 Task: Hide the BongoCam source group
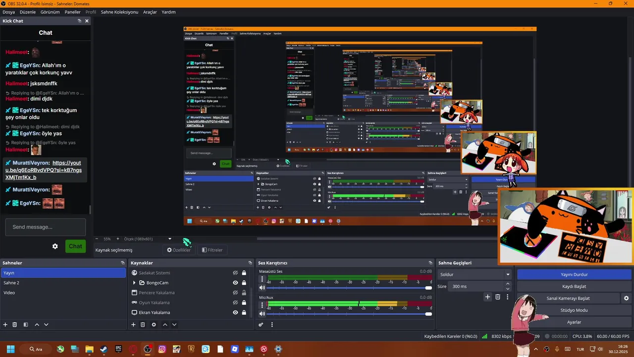click(236, 283)
